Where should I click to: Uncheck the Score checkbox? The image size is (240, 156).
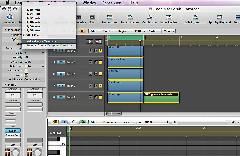[26, 75]
